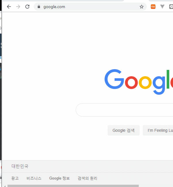Viewport: 173px width, 187px height.
Task: Click the scrollbar left arrow
Action: coord(5,186)
